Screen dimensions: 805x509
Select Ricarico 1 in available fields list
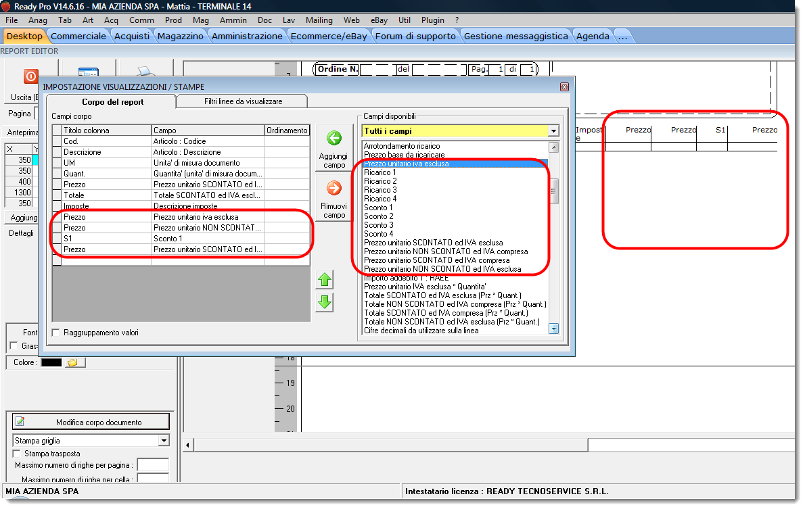[380, 172]
